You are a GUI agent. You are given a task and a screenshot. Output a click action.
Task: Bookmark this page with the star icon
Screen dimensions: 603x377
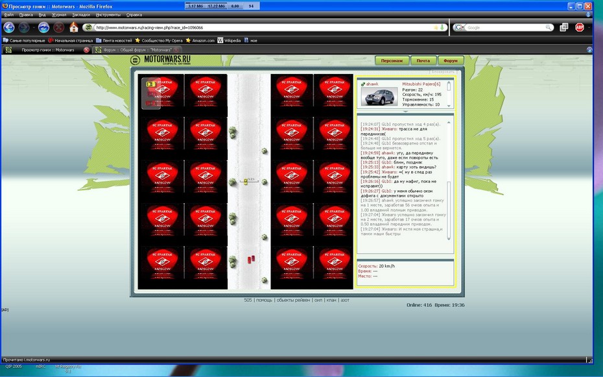pos(436,27)
